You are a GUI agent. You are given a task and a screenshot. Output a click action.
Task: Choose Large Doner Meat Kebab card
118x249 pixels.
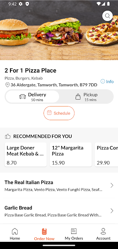pos(26,154)
